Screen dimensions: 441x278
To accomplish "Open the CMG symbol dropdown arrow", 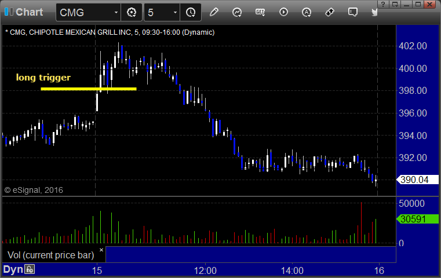I will click(x=116, y=12).
